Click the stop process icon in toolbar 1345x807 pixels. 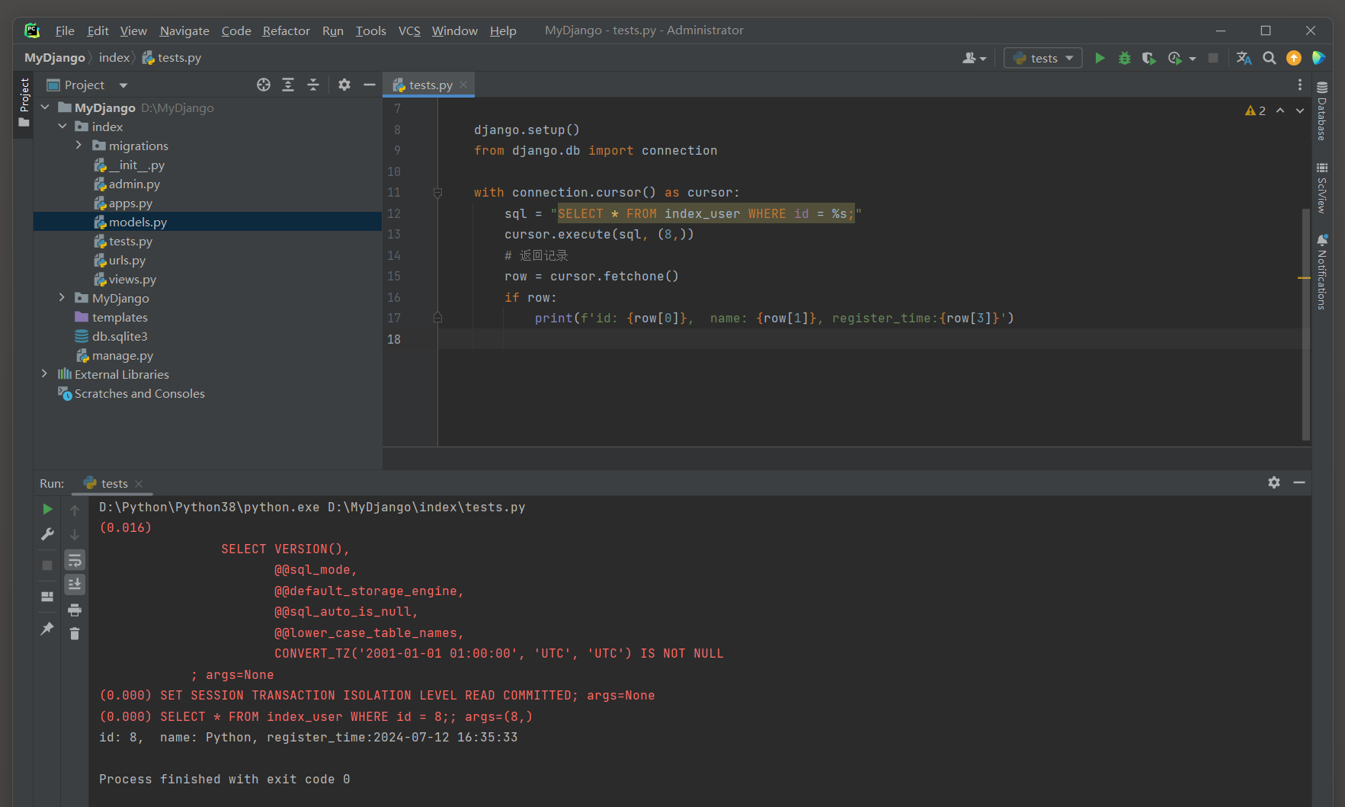(1213, 58)
